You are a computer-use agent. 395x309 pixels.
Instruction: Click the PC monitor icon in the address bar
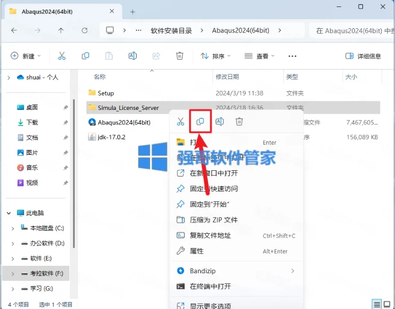point(110,30)
